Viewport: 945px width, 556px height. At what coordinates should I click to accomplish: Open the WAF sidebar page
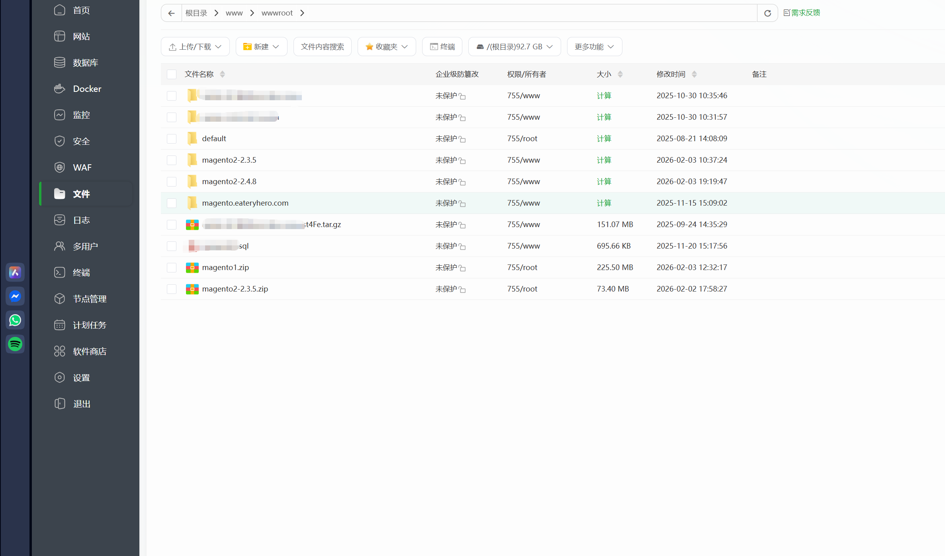pos(82,167)
